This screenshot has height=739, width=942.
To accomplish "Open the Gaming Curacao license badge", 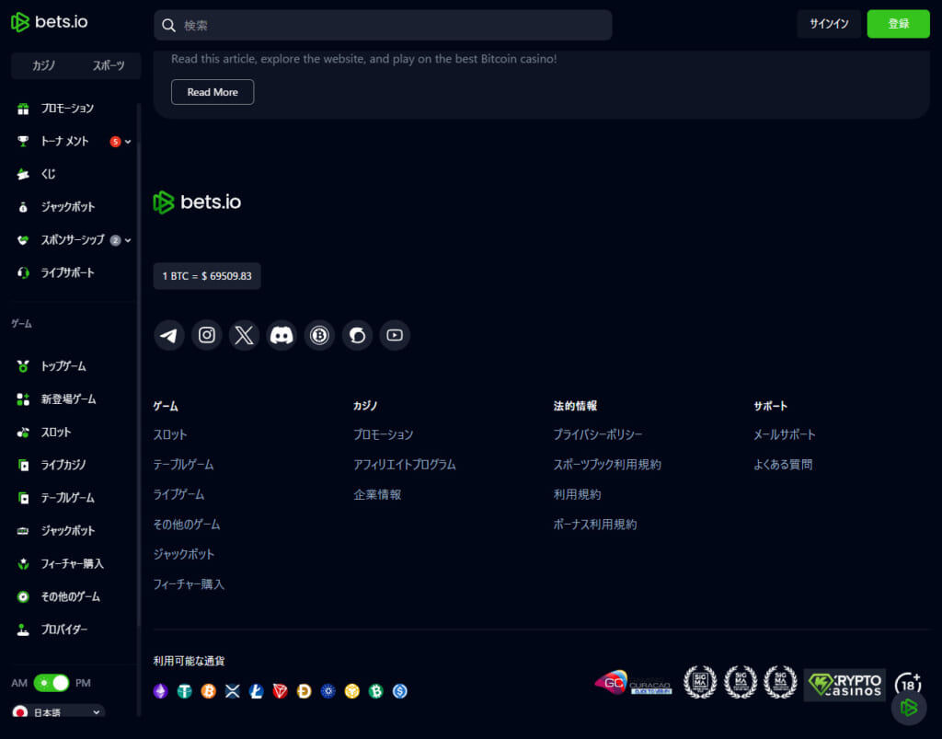I will (633, 683).
